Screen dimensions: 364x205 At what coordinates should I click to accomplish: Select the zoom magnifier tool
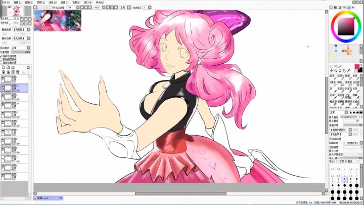336,71
